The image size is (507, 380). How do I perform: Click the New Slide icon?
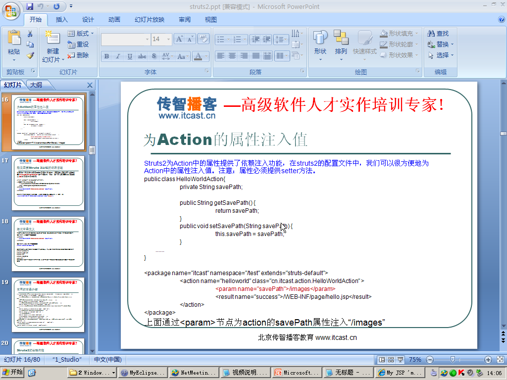[x=52, y=38]
